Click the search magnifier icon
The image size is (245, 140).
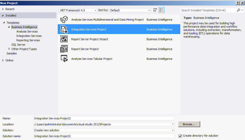(238, 10)
